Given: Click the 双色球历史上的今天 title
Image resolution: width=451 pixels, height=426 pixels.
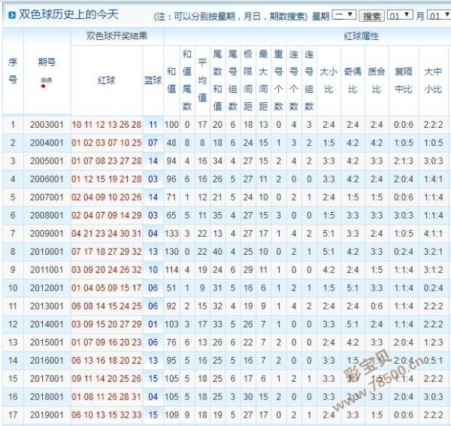Looking at the screenshot, I should point(68,14).
